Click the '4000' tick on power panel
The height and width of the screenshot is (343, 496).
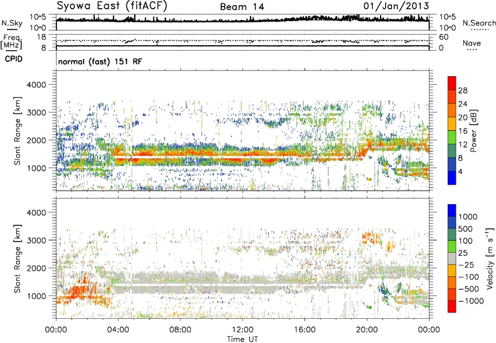point(36,85)
